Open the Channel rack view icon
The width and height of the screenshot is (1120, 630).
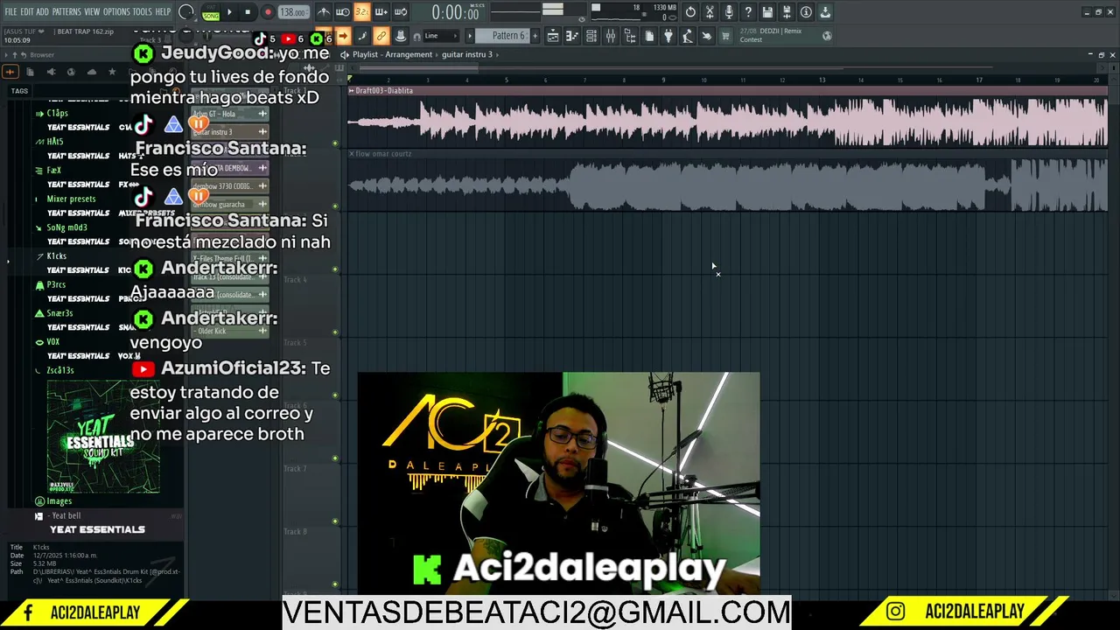click(591, 36)
